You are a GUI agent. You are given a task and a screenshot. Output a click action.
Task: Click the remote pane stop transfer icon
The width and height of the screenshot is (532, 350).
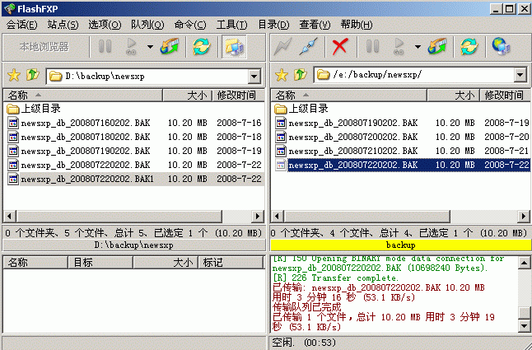point(437,46)
